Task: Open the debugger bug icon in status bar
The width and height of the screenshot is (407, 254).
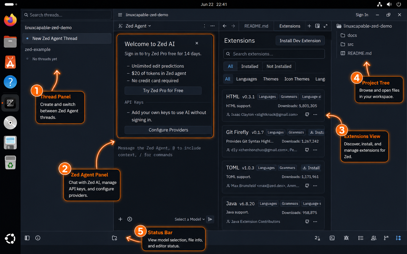Action: [346, 238]
